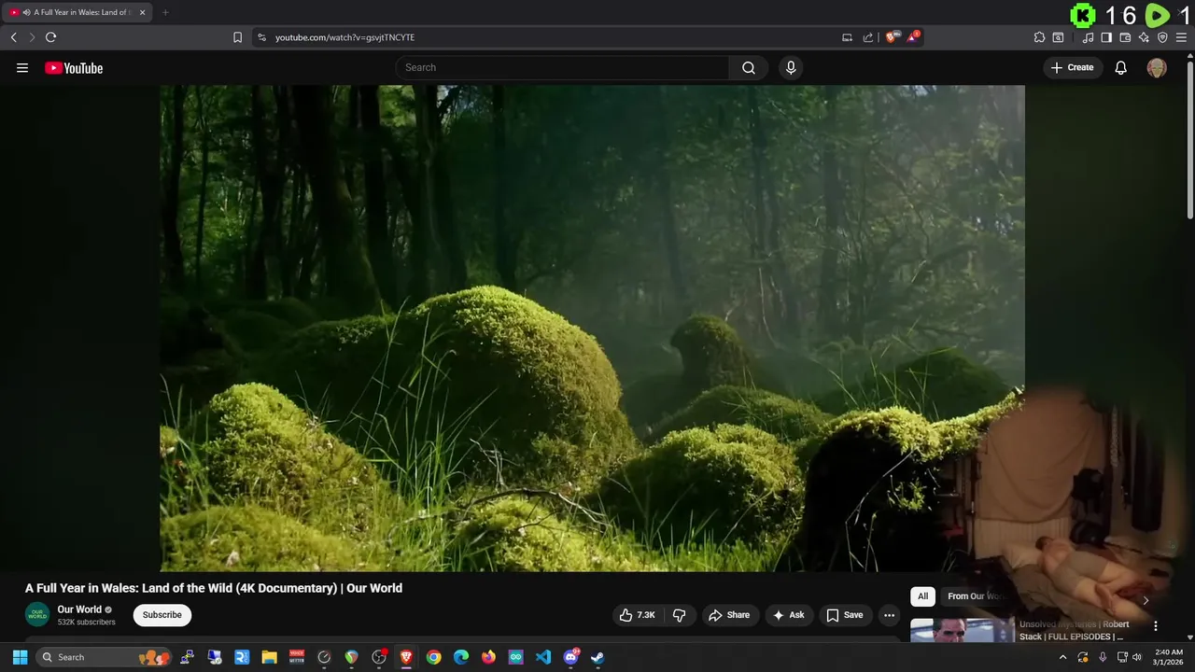The height and width of the screenshot is (672, 1195).
Task: Focus the YouTube search field
Action: click(562, 67)
